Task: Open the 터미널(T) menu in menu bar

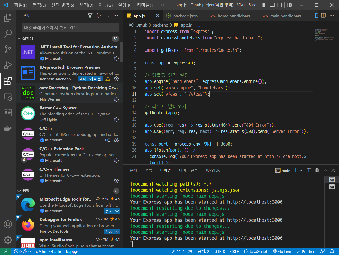Action: [x=146, y=5]
